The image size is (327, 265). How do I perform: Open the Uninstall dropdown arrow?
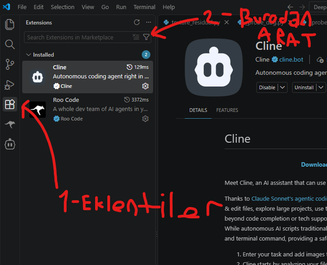[x=321, y=87]
